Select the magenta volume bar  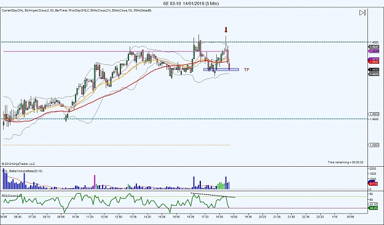coord(95,182)
